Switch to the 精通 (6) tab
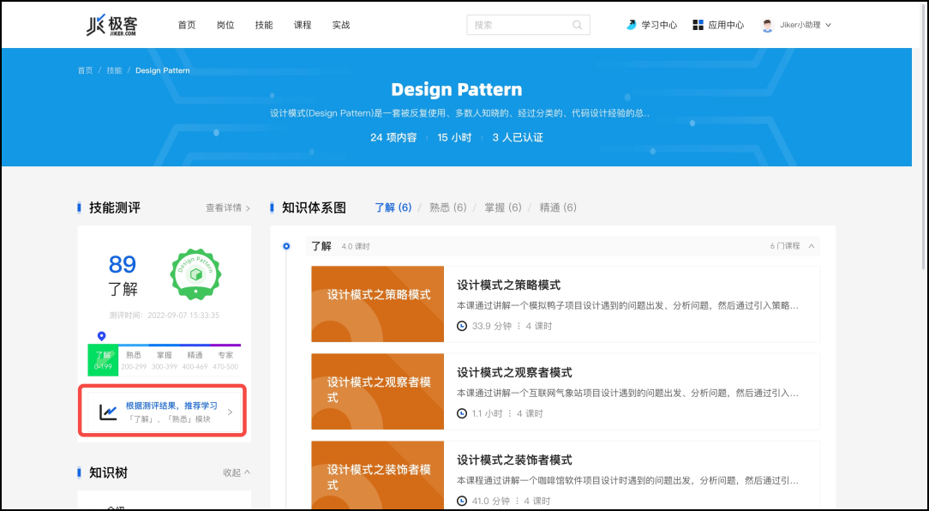The width and height of the screenshot is (929, 511). pyautogui.click(x=558, y=207)
